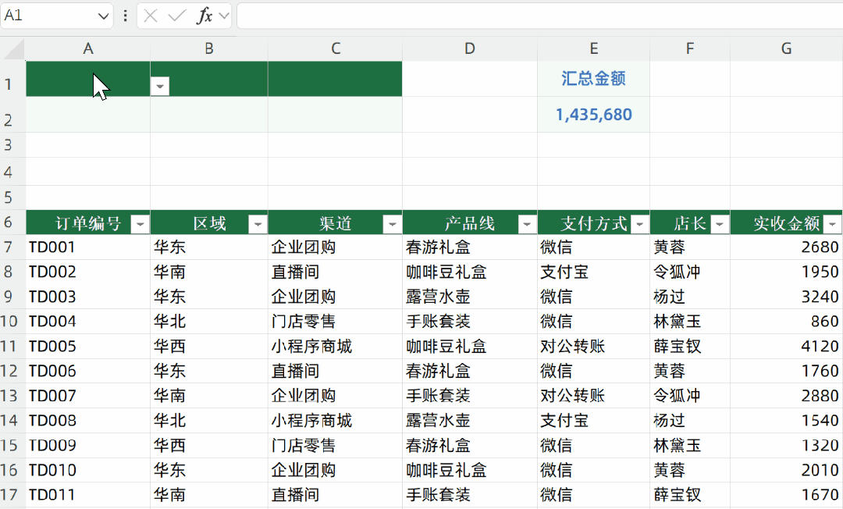Select 小程序商城 in the TD005 row
843x509 pixels.
click(335, 346)
